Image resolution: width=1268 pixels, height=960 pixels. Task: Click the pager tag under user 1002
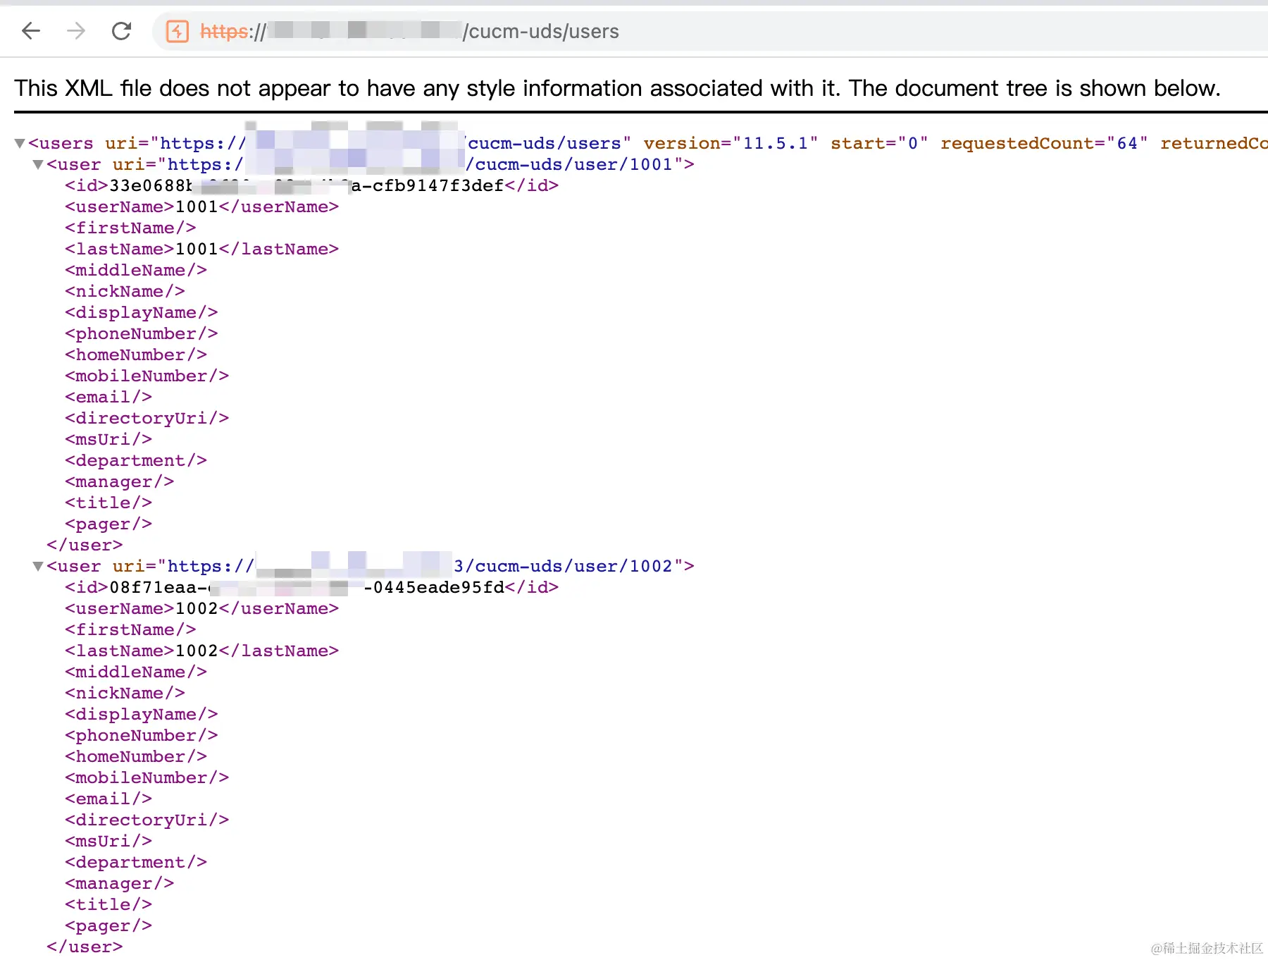[x=108, y=926]
